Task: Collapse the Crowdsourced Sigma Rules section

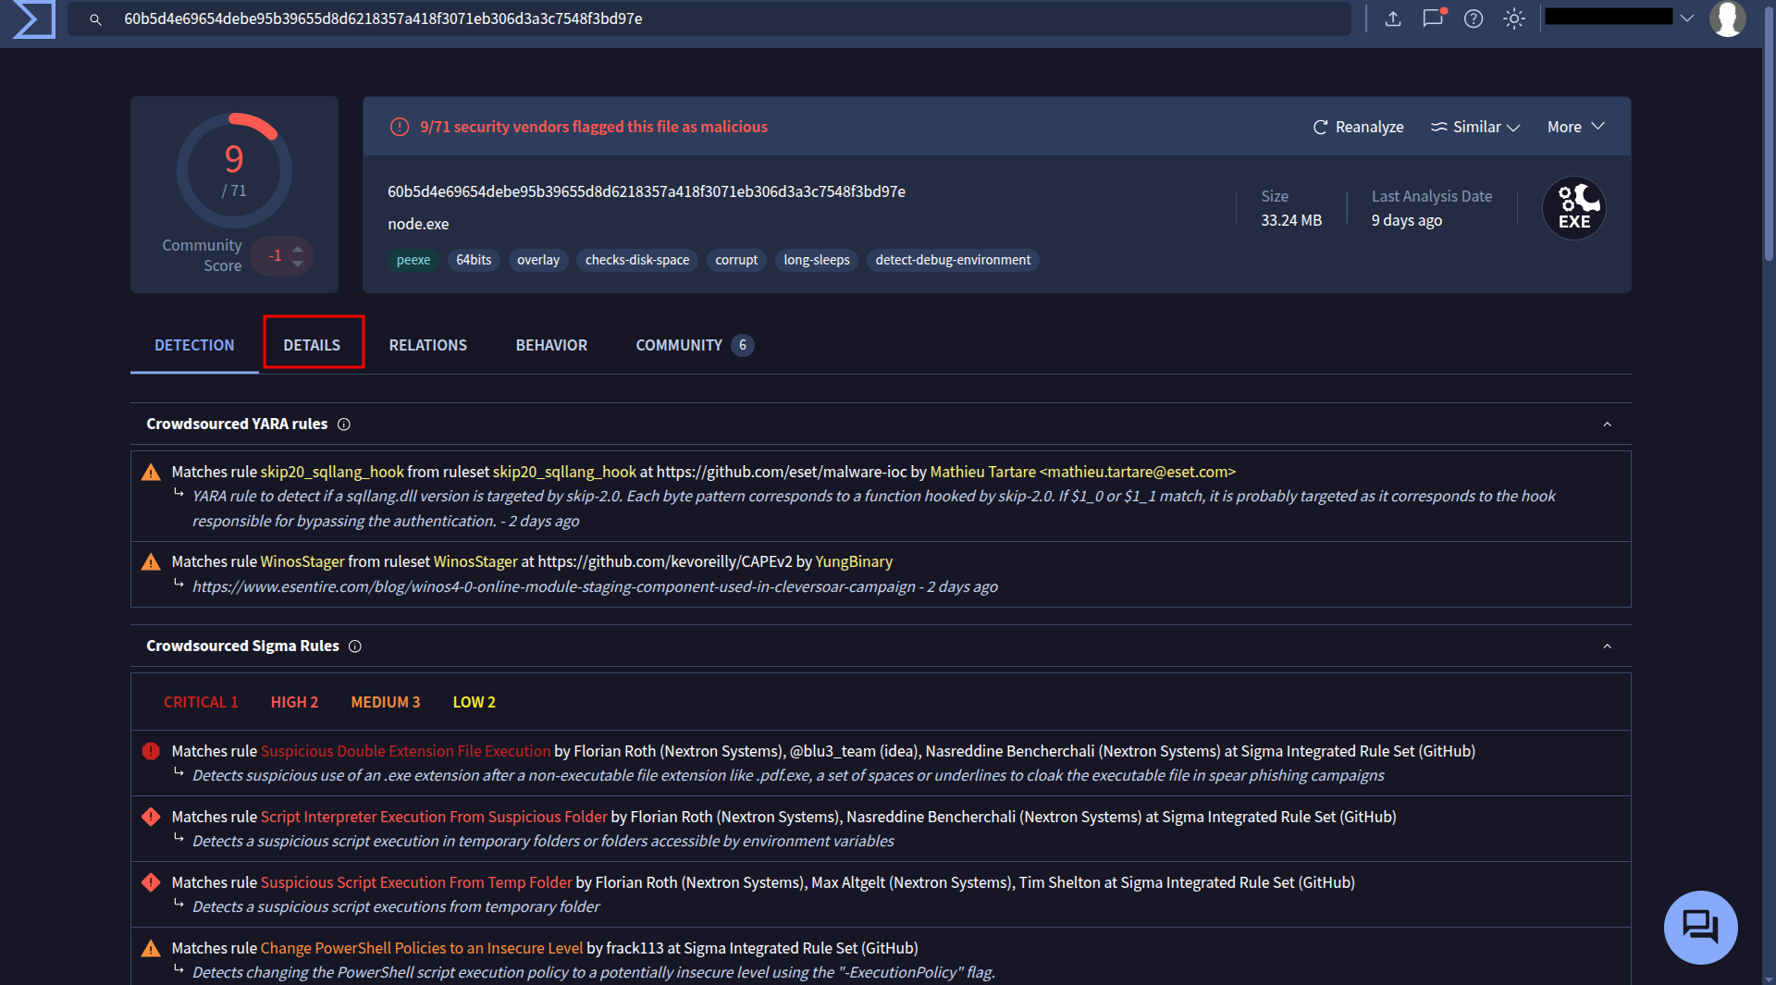Action: pos(1608,646)
